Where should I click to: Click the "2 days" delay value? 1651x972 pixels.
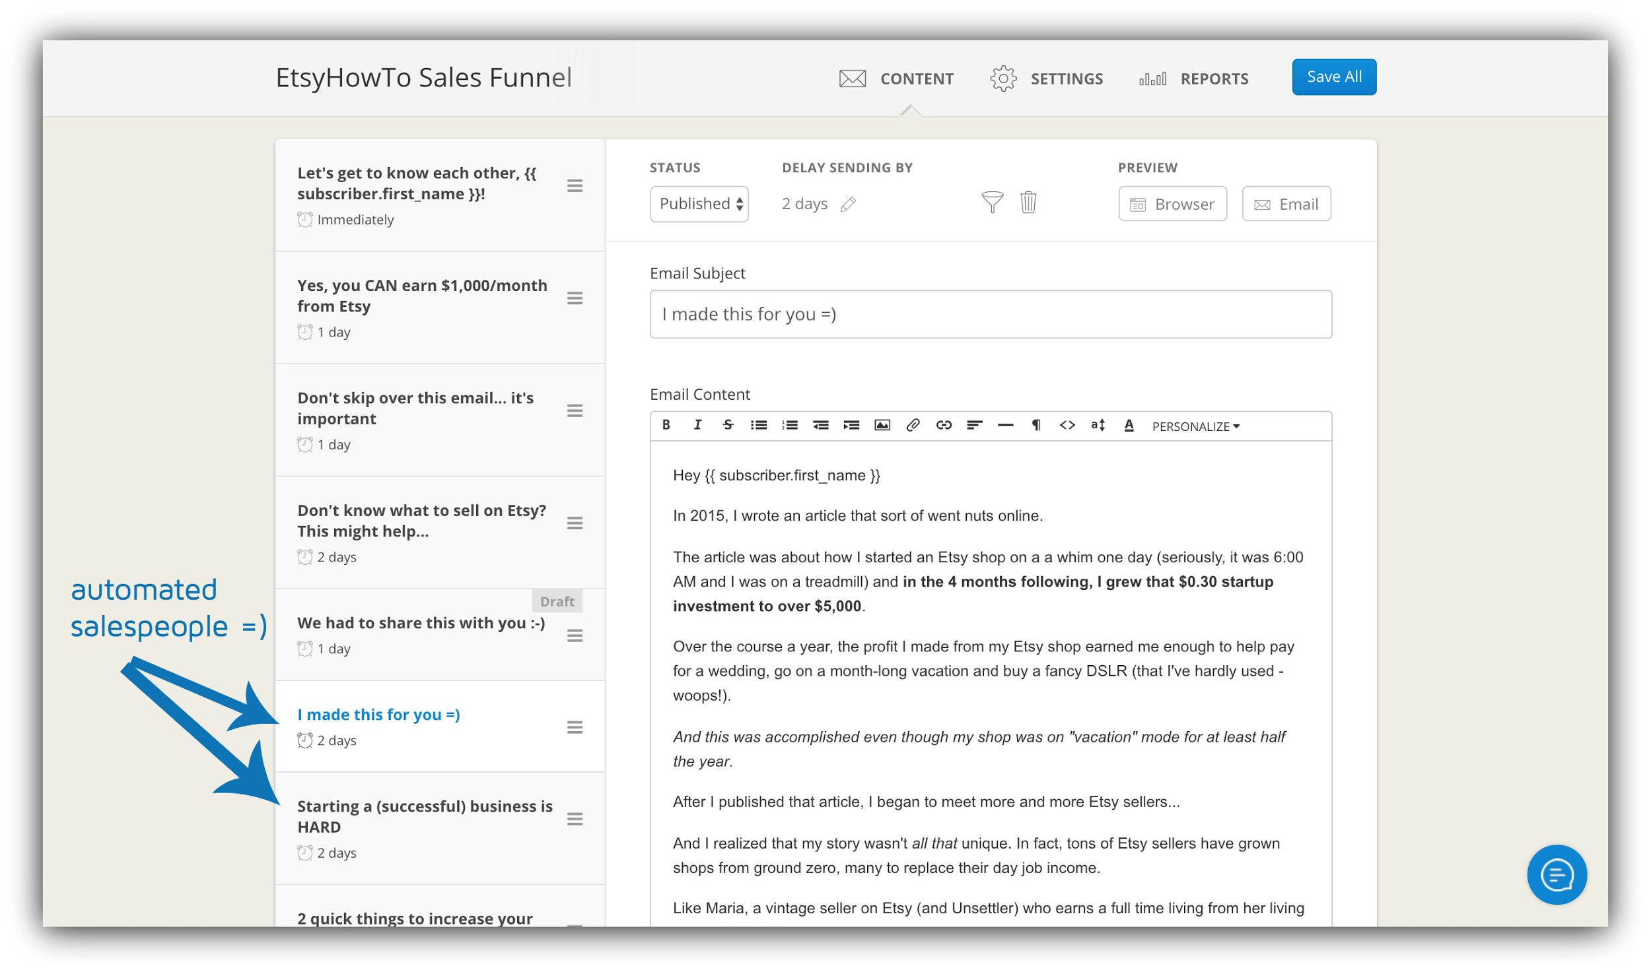click(x=804, y=204)
